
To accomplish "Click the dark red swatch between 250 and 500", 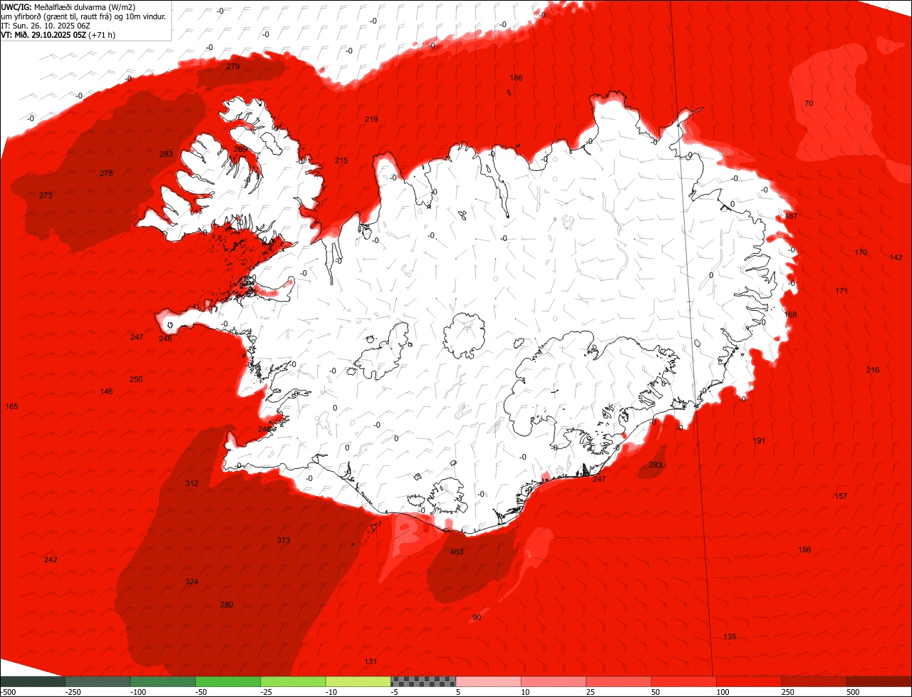I will (x=814, y=681).
